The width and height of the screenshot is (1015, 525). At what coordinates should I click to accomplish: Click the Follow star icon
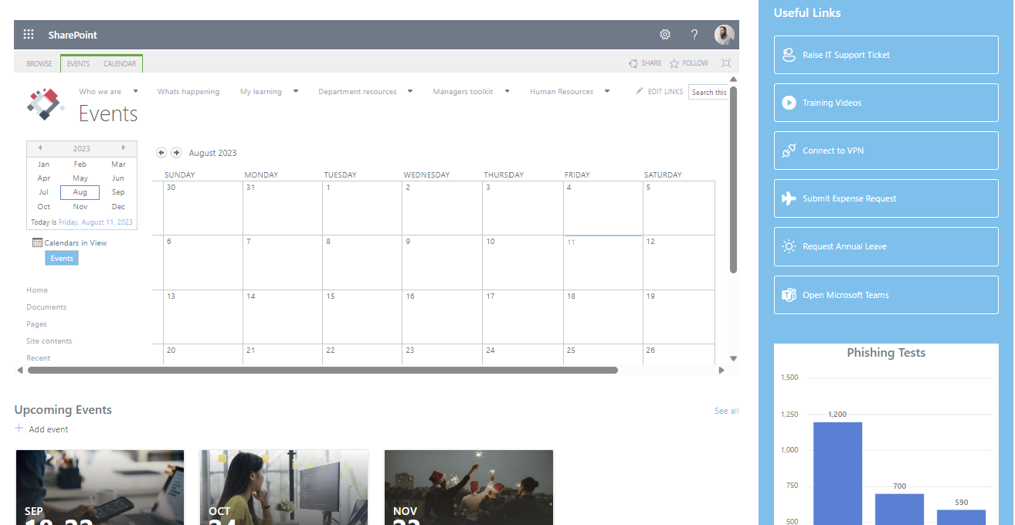(674, 63)
